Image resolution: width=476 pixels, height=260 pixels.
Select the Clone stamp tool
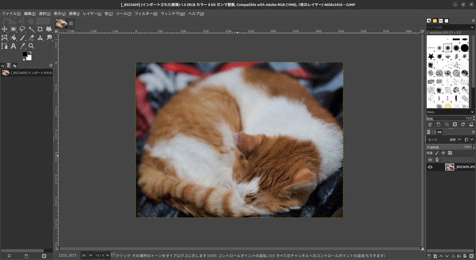pyautogui.click(x=40, y=37)
